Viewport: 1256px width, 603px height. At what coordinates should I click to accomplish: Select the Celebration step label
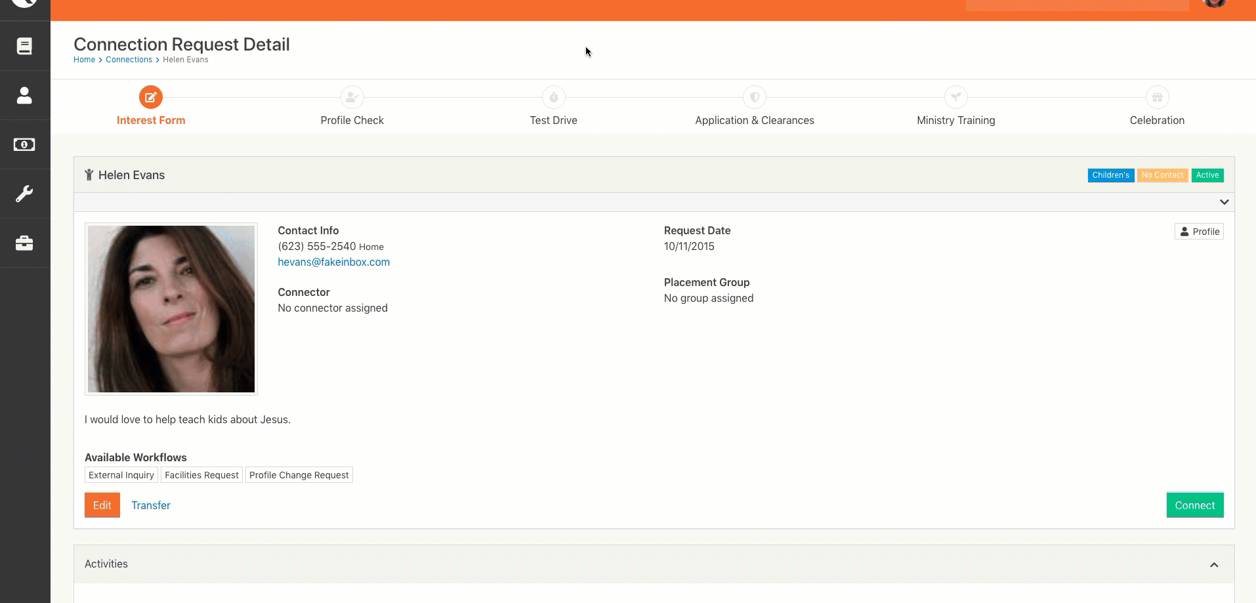[x=1158, y=120]
